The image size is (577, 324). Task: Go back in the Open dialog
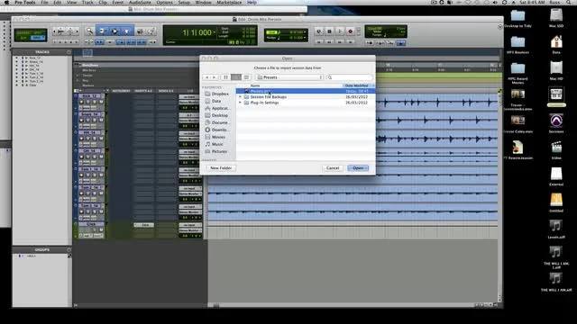click(206, 77)
